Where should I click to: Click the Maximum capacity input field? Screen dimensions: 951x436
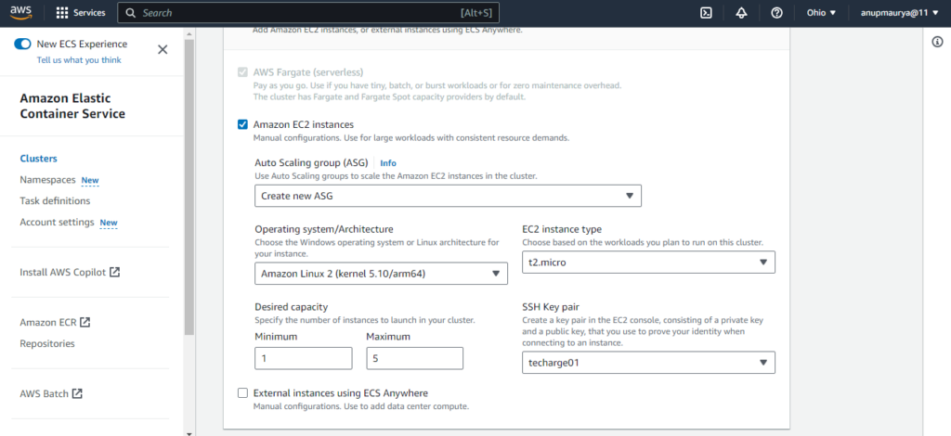(415, 358)
